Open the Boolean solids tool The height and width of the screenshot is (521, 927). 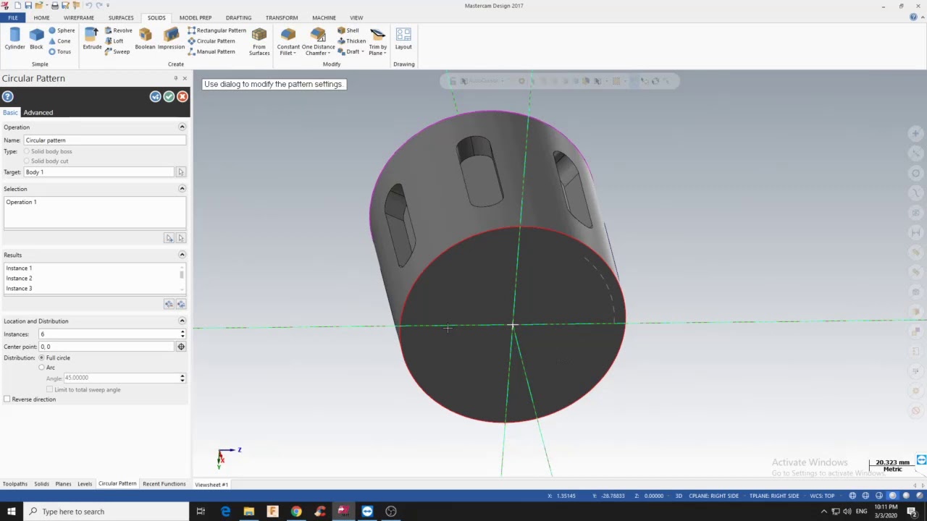tap(145, 39)
